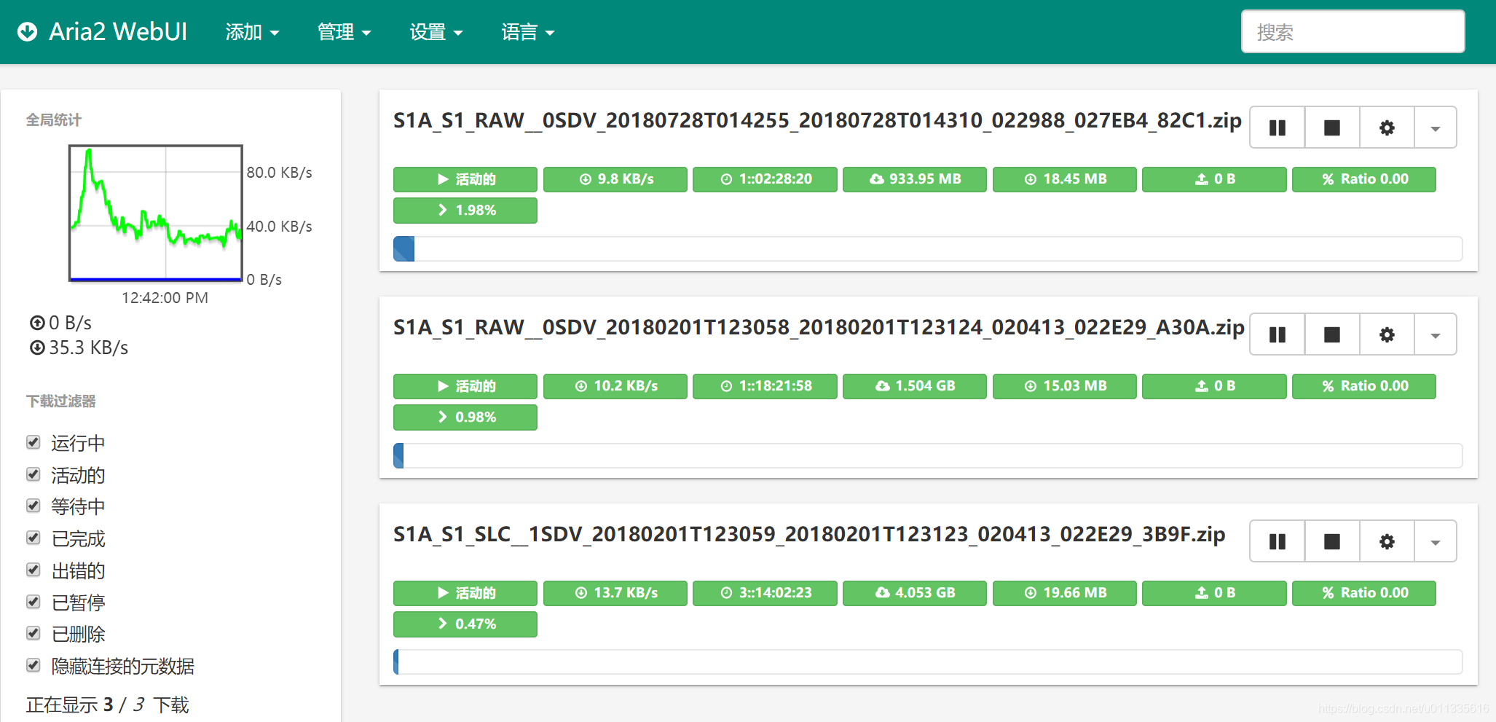Open the 设置 dropdown menu
The width and height of the screenshot is (1496, 722).
(x=436, y=32)
